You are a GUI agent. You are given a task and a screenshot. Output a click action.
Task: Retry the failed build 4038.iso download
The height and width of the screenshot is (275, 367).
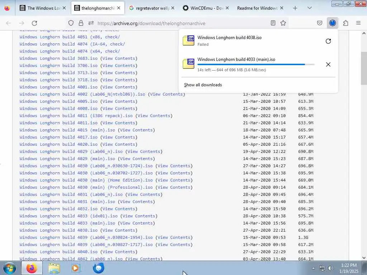328,41
